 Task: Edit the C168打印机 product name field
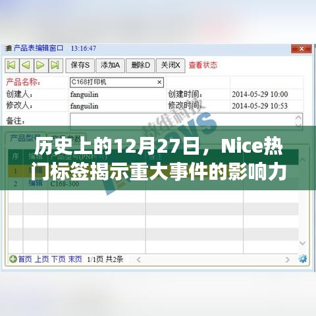pyautogui.click(x=117, y=82)
